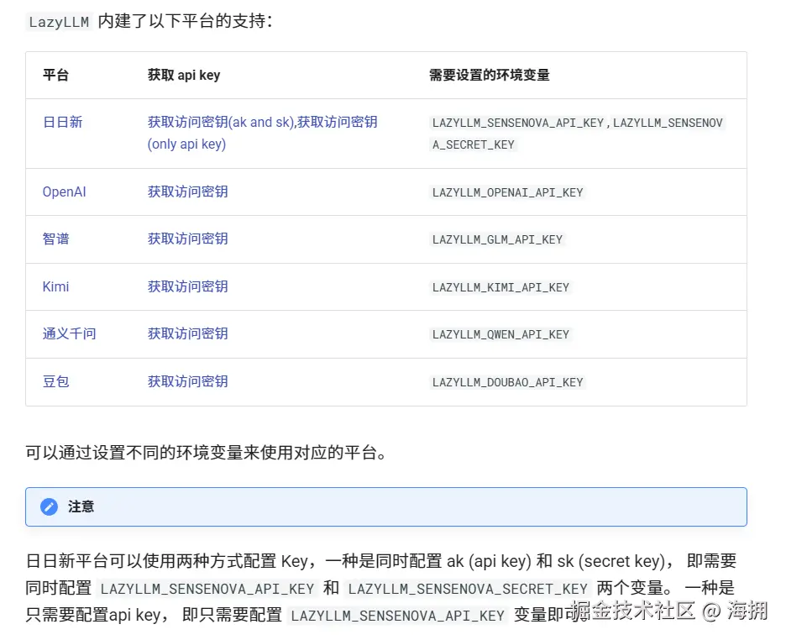Click 获取访问密钥 link in Kimi row
This screenshot has width=786, height=640.
(x=188, y=286)
